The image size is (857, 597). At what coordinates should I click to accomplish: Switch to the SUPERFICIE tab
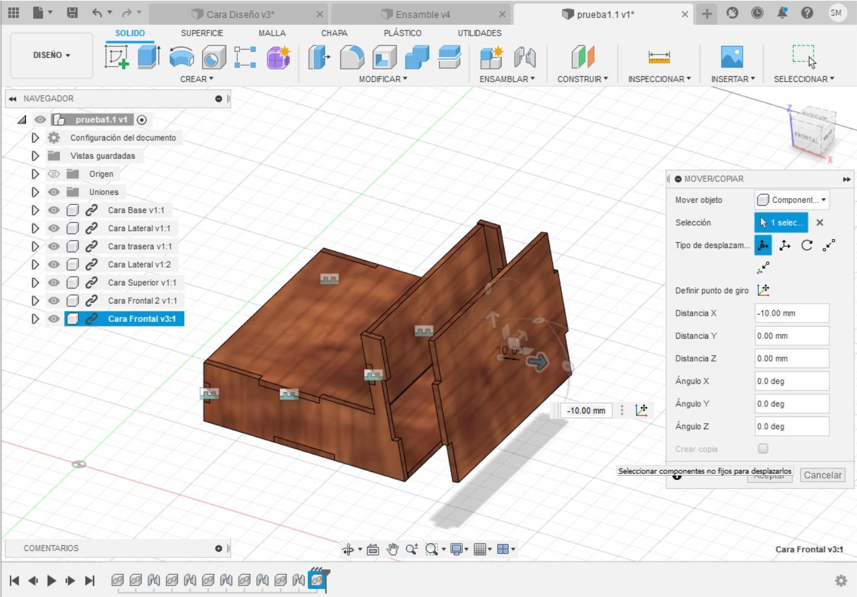click(202, 33)
